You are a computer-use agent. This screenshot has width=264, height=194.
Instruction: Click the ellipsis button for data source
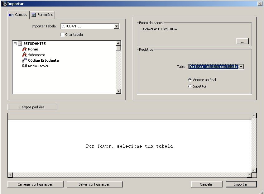[242, 41]
